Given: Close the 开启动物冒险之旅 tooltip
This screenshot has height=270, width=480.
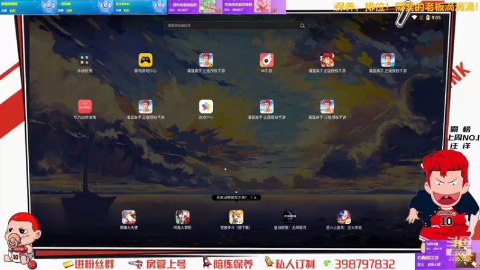Looking at the screenshot, I should tap(255, 198).
